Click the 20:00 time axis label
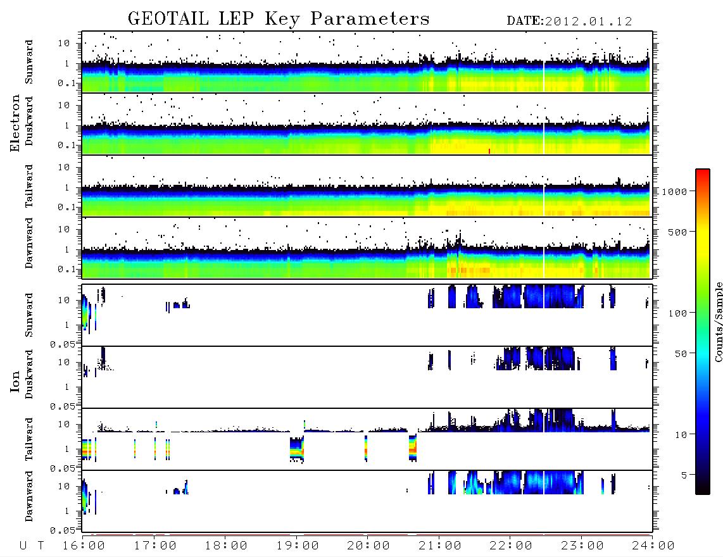 [368, 546]
